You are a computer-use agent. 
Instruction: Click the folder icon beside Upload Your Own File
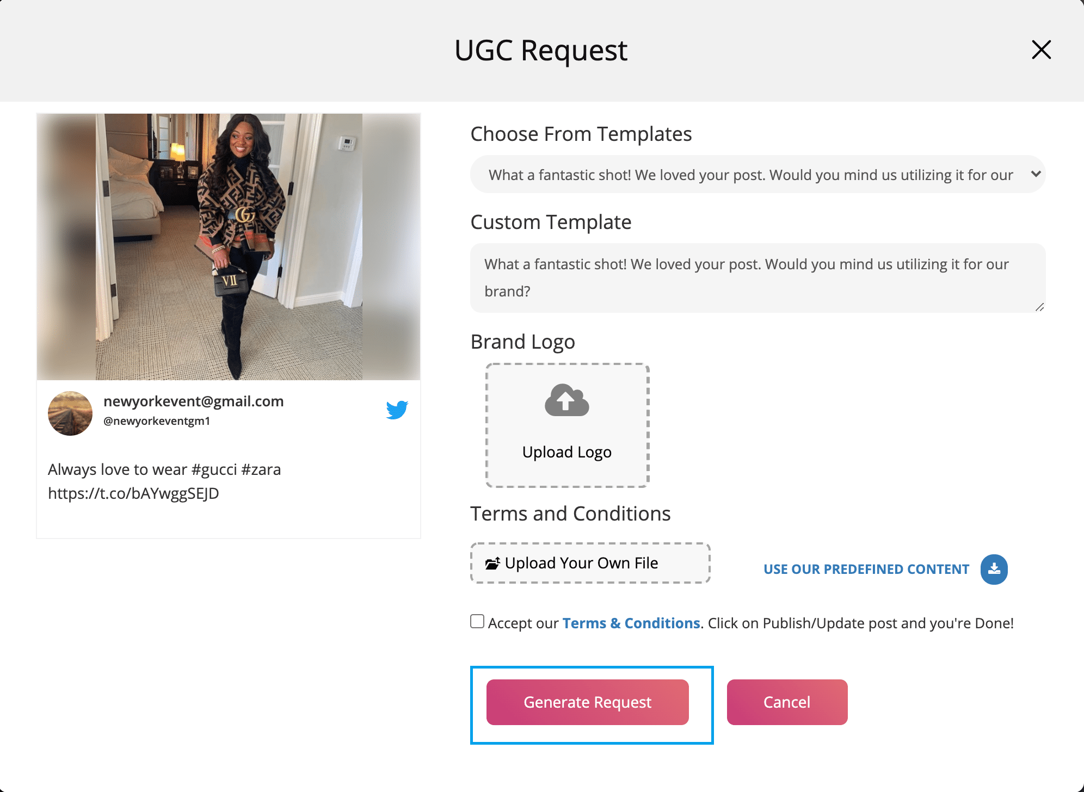(492, 564)
